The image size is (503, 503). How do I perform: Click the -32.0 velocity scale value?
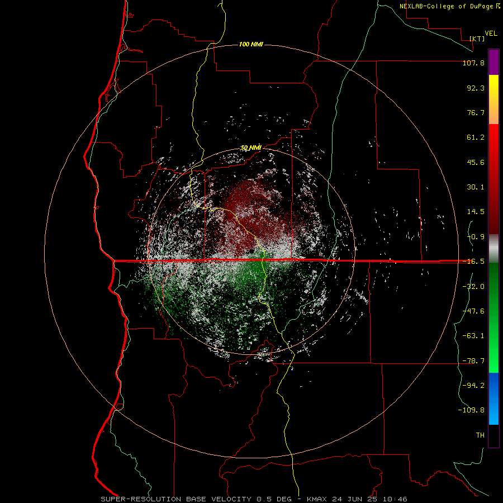click(473, 287)
